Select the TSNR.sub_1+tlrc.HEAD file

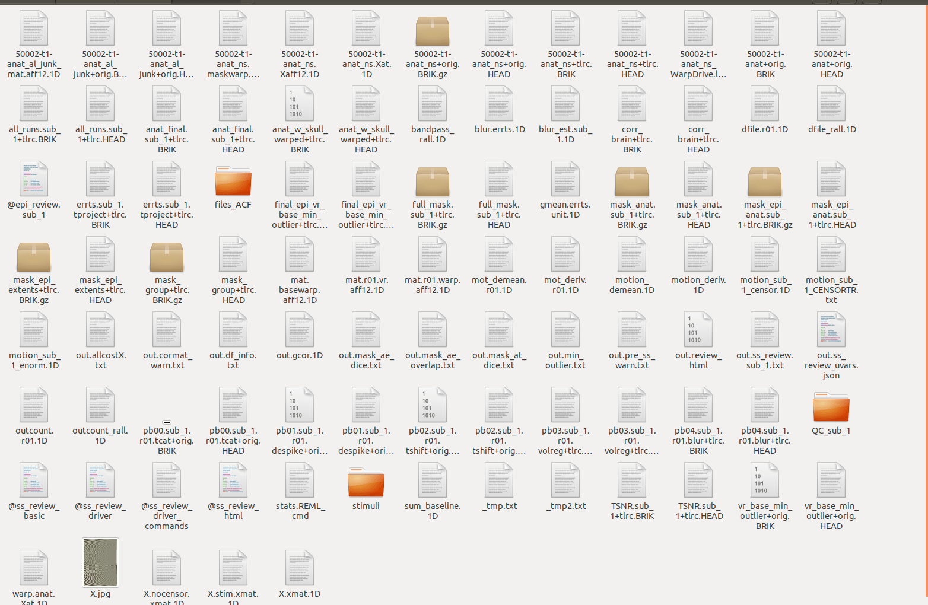pyautogui.click(x=698, y=480)
